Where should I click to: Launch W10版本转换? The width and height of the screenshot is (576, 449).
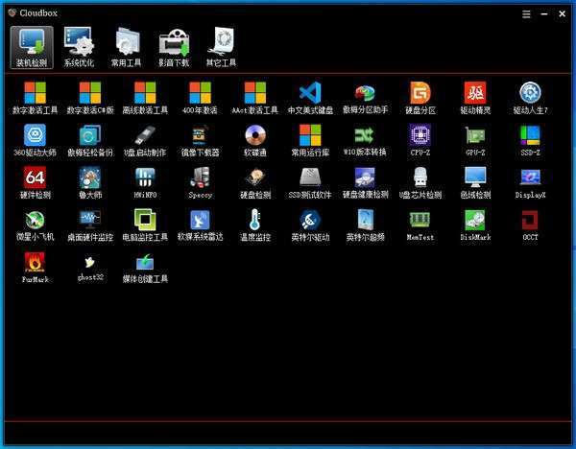pos(365,140)
